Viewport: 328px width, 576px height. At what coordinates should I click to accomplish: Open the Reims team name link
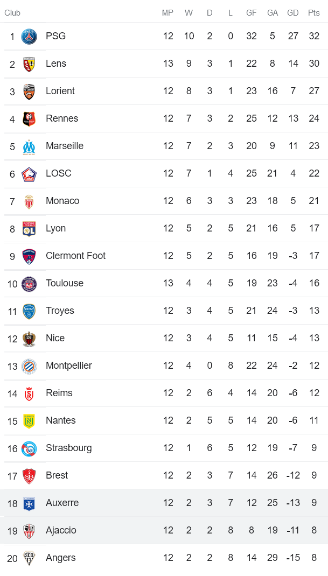click(x=59, y=393)
